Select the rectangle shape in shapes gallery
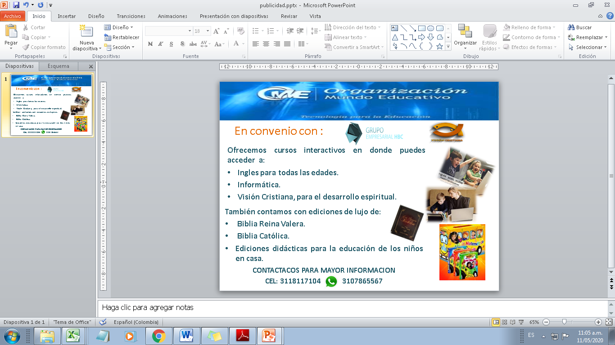 421,28
